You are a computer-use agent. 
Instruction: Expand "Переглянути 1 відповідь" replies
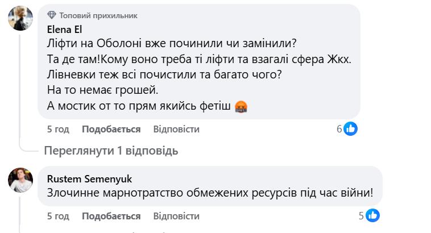tap(111, 151)
